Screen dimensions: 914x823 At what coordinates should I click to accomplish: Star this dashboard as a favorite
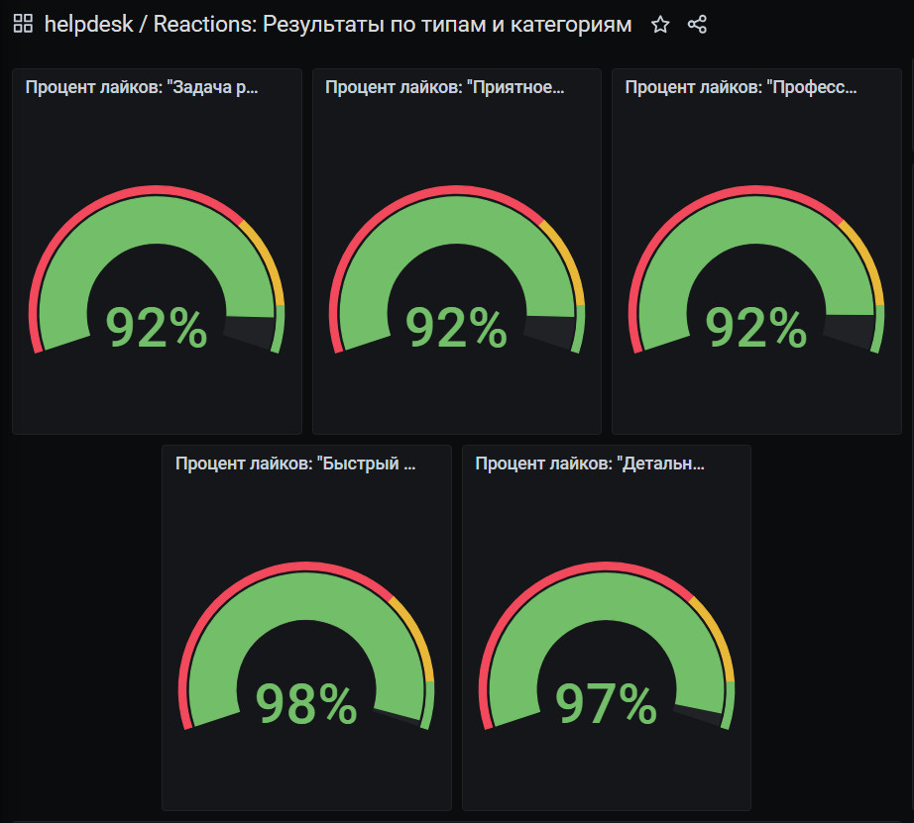[x=660, y=25]
